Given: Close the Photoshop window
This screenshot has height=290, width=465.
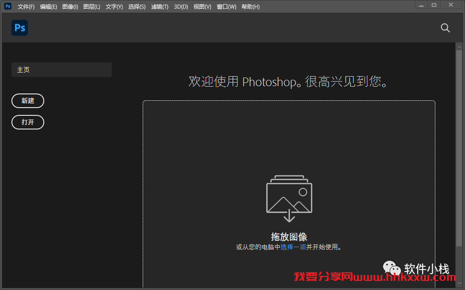Looking at the screenshot, I should pyautogui.click(x=451, y=5).
